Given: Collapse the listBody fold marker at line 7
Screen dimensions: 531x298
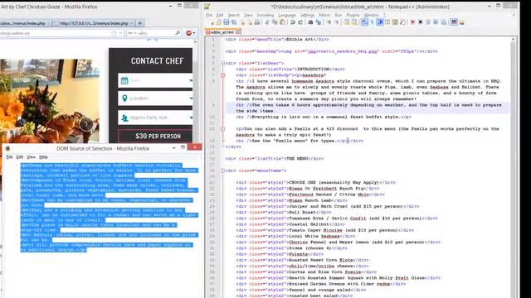Looking at the screenshot, I should click(223, 75).
